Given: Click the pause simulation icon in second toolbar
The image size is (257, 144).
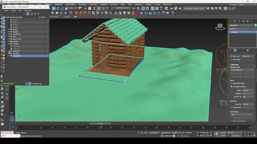Looking at the screenshot, I should (53, 13).
